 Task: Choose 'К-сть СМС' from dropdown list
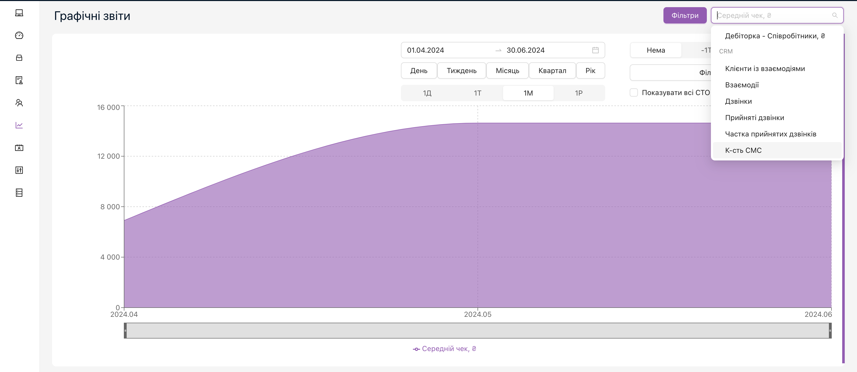[x=743, y=150]
